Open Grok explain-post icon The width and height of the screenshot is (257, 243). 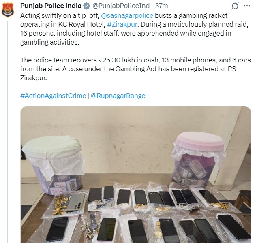pos(235,6)
